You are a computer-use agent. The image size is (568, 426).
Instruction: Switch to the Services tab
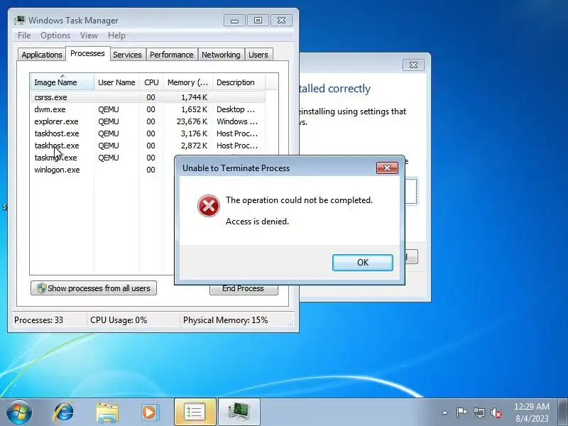click(x=127, y=55)
